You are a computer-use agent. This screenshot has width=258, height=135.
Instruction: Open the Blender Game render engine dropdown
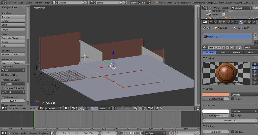(x=140, y=3)
